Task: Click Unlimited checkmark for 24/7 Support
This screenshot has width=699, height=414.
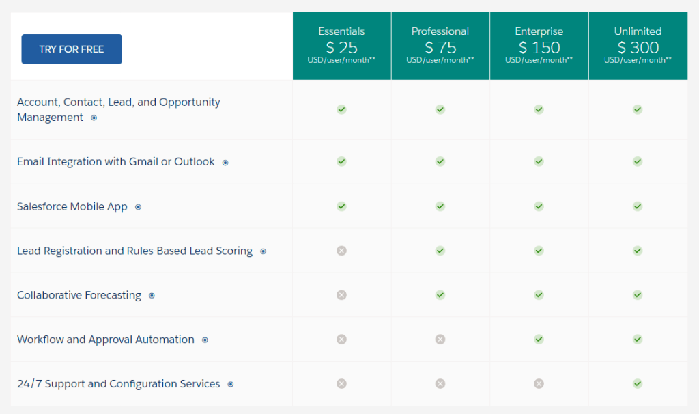Action: click(x=638, y=384)
